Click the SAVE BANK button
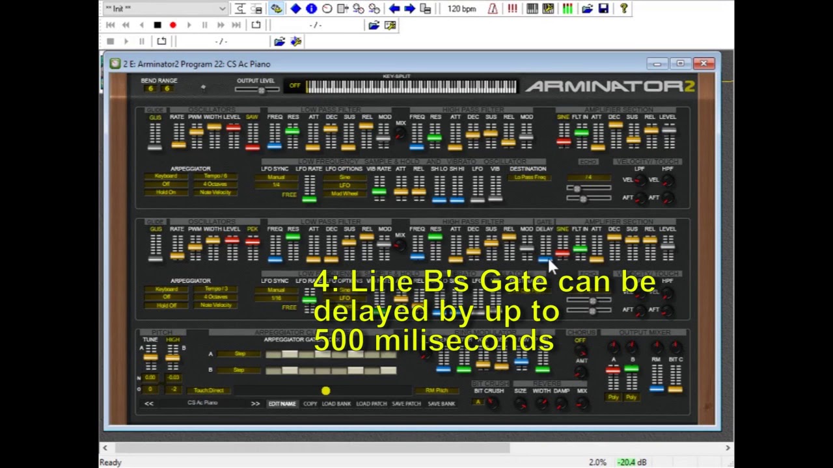Image resolution: width=833 pixels, height=468 pixels. (441, 404)
